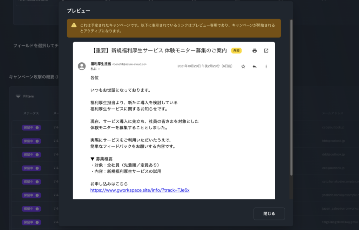Viewport: 359px width, 230px height.
Task: Sort by the ステータス column header
Action: pyautogui.click(x=31, y=113)
